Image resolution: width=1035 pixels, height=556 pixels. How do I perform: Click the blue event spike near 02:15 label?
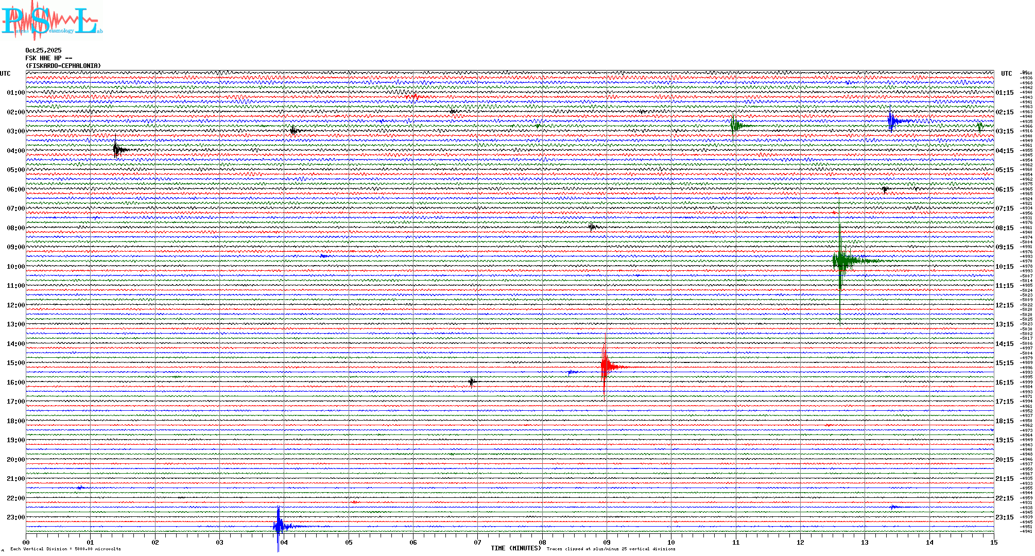pyautogui.click(x=891, y=121)
